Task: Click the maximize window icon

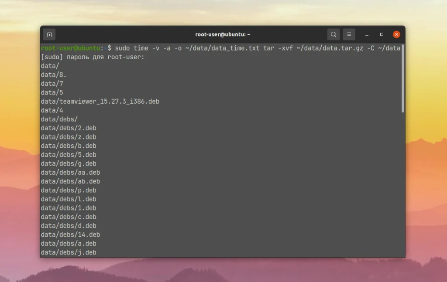Action: tap(381, 34)
